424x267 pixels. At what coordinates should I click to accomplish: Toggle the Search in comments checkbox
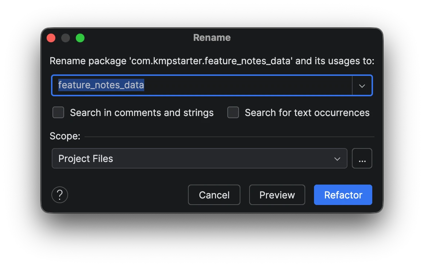pos(58,112)
